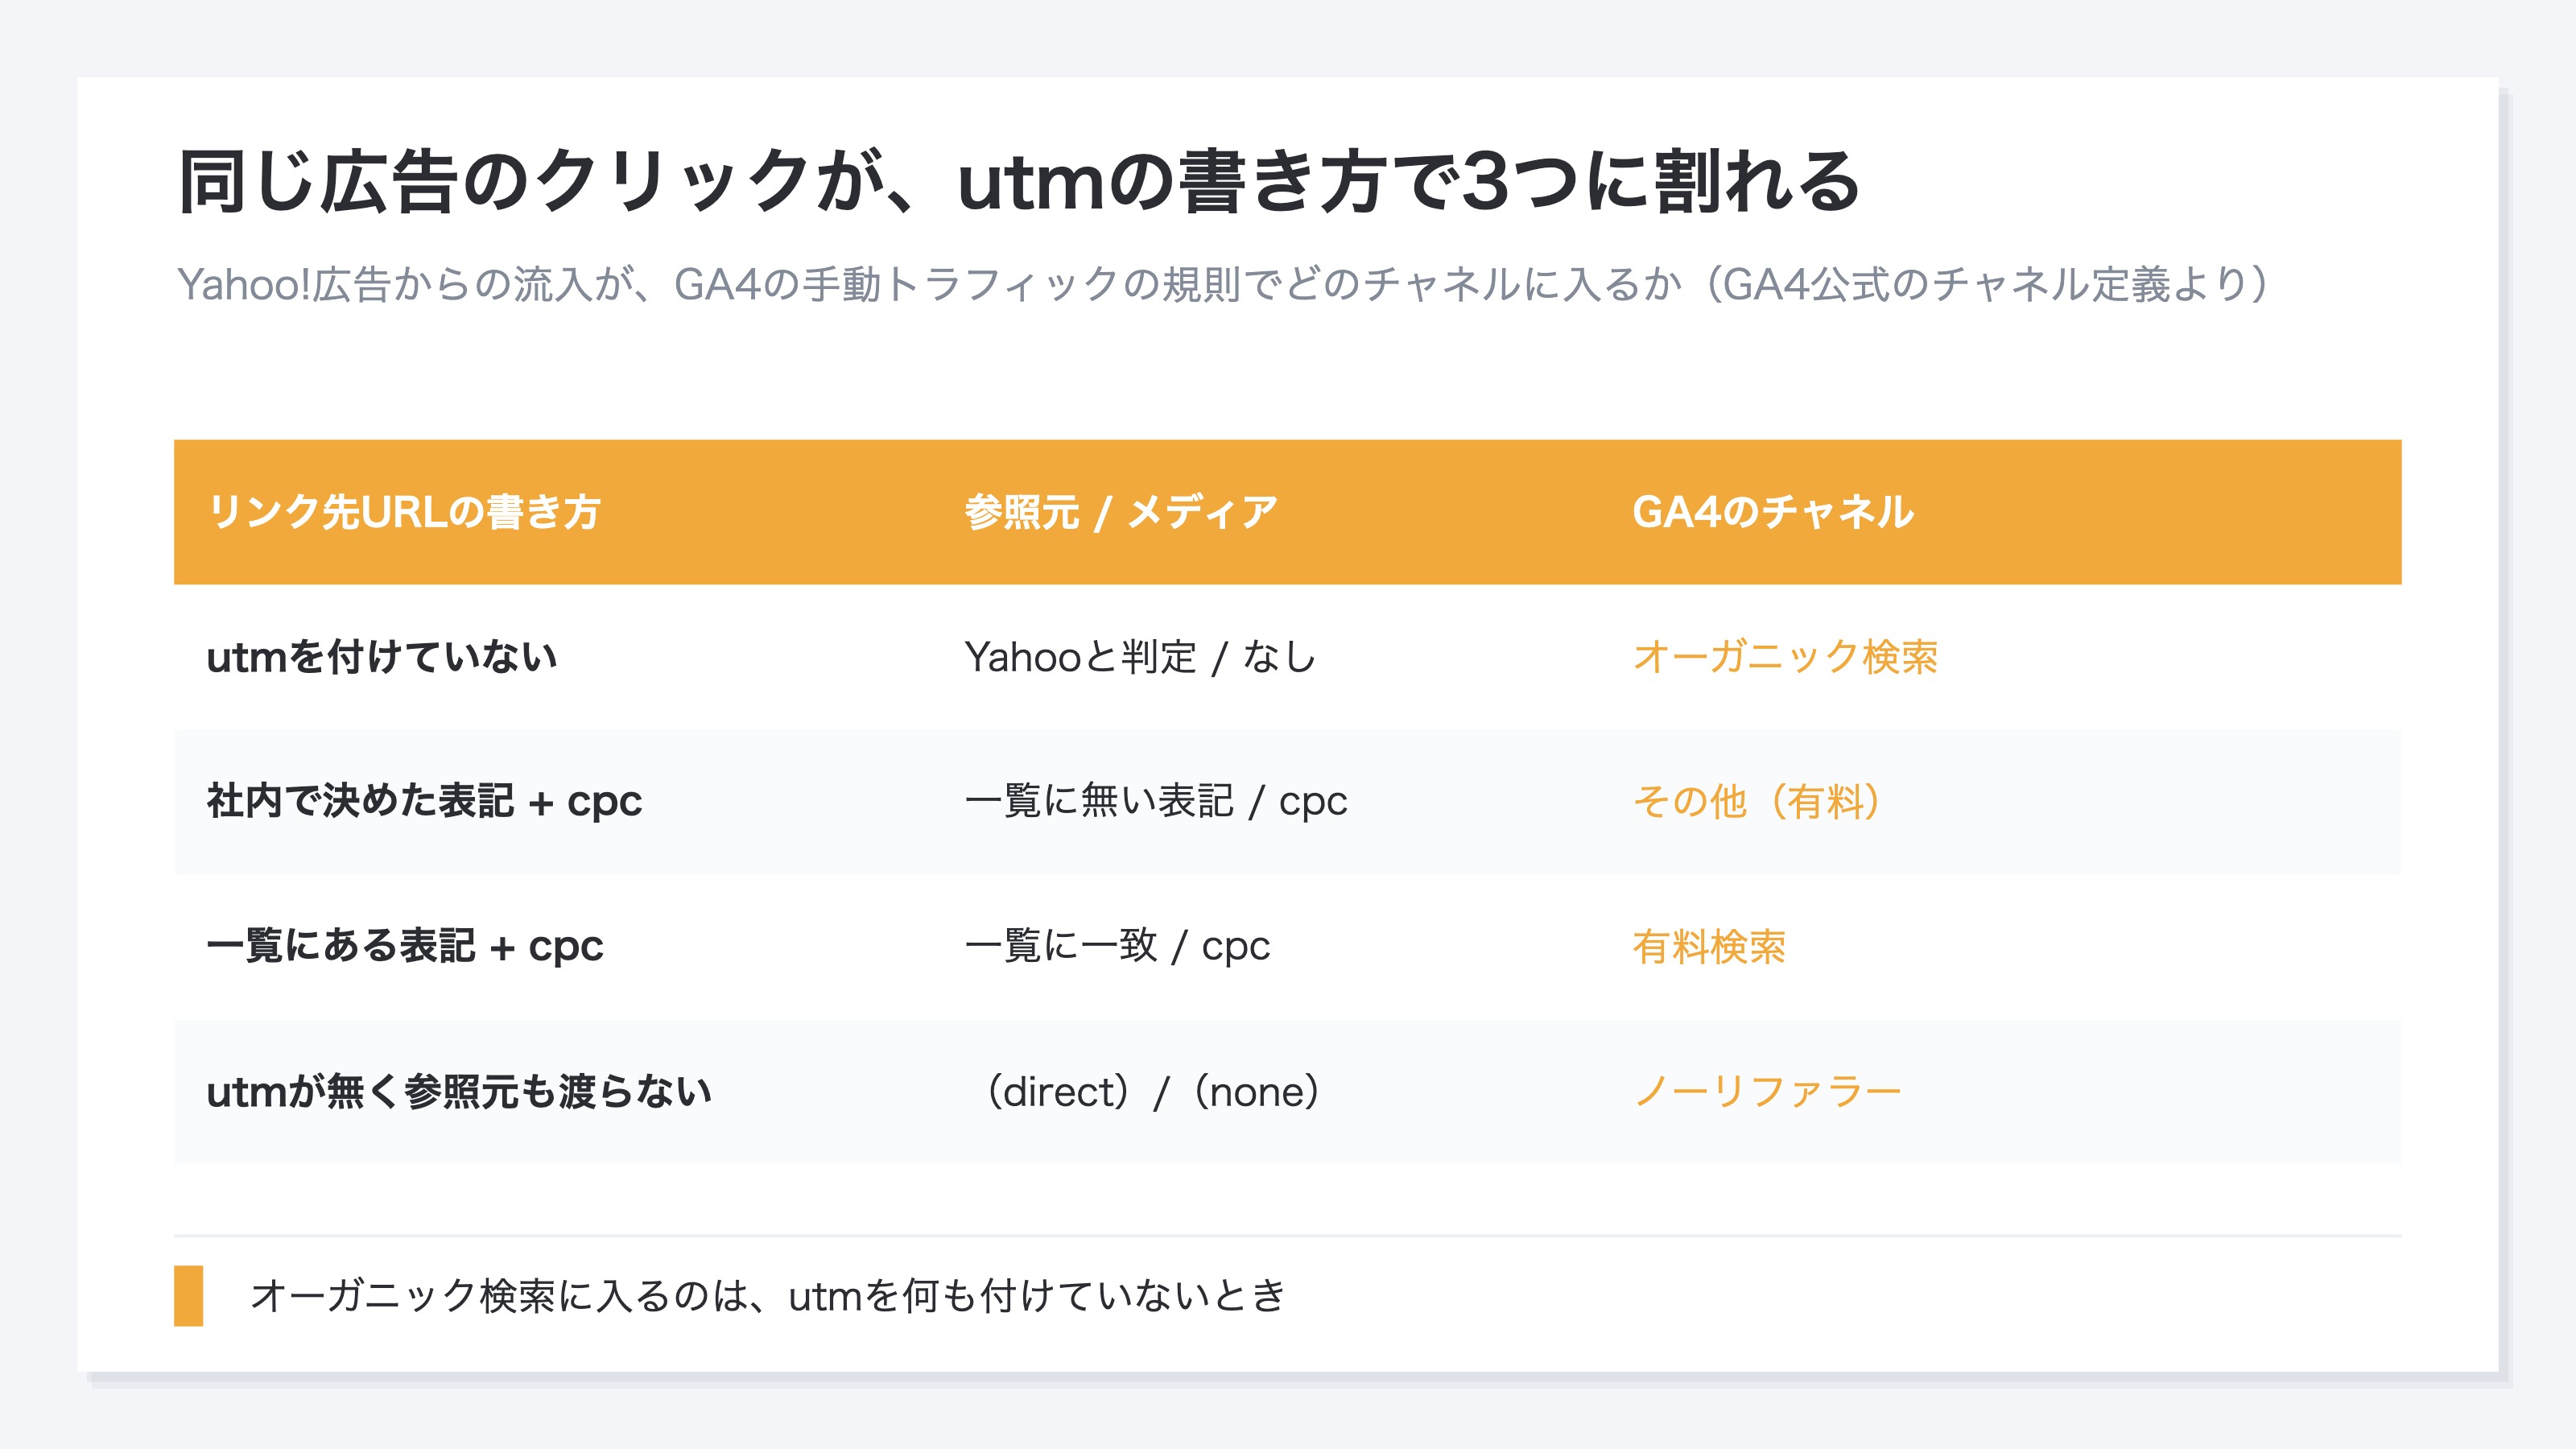This screenshot has height=1449, width=2576.
Task: Click the 参照元 / メディア column header
Action: tap(1121, 512)
